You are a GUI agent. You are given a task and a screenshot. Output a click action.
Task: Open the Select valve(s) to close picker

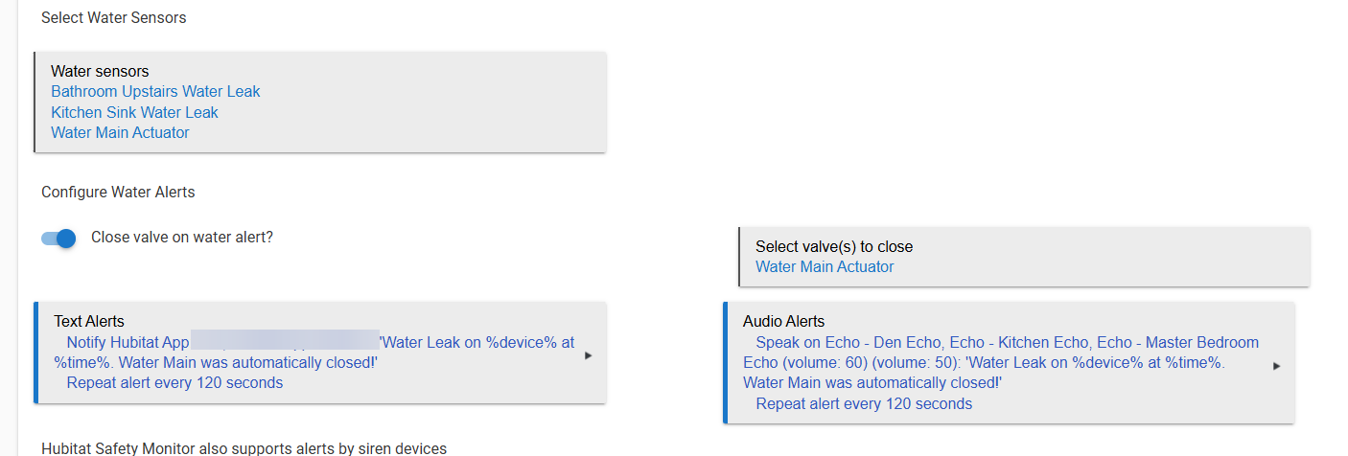coord(834,247)
